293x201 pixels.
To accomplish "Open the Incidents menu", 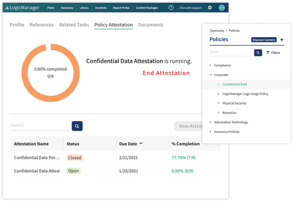I will 101,8.
